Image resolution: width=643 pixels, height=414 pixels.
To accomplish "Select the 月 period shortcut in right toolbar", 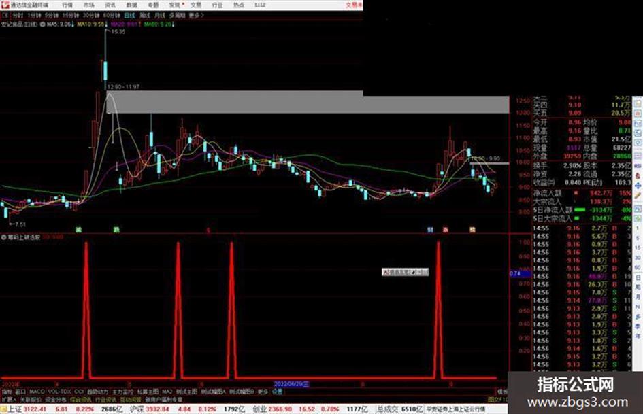I will (638, 297).
